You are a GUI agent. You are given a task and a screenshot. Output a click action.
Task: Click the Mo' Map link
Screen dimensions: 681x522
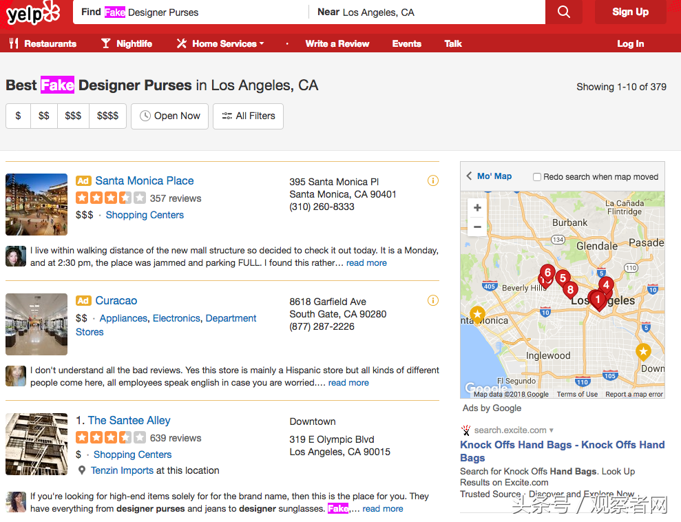pyautogui.click(x=494, y=176)
